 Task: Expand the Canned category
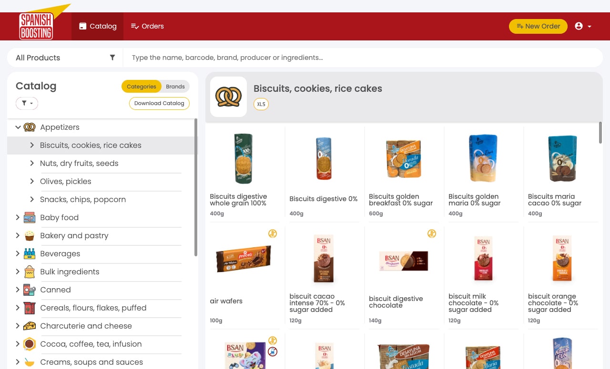[x=18, y=290]
